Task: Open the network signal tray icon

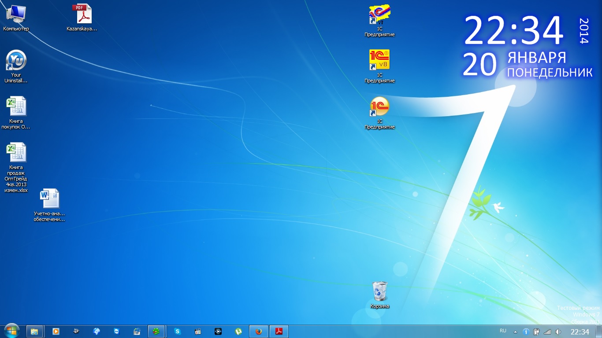Action: click(x=547, y=332)
